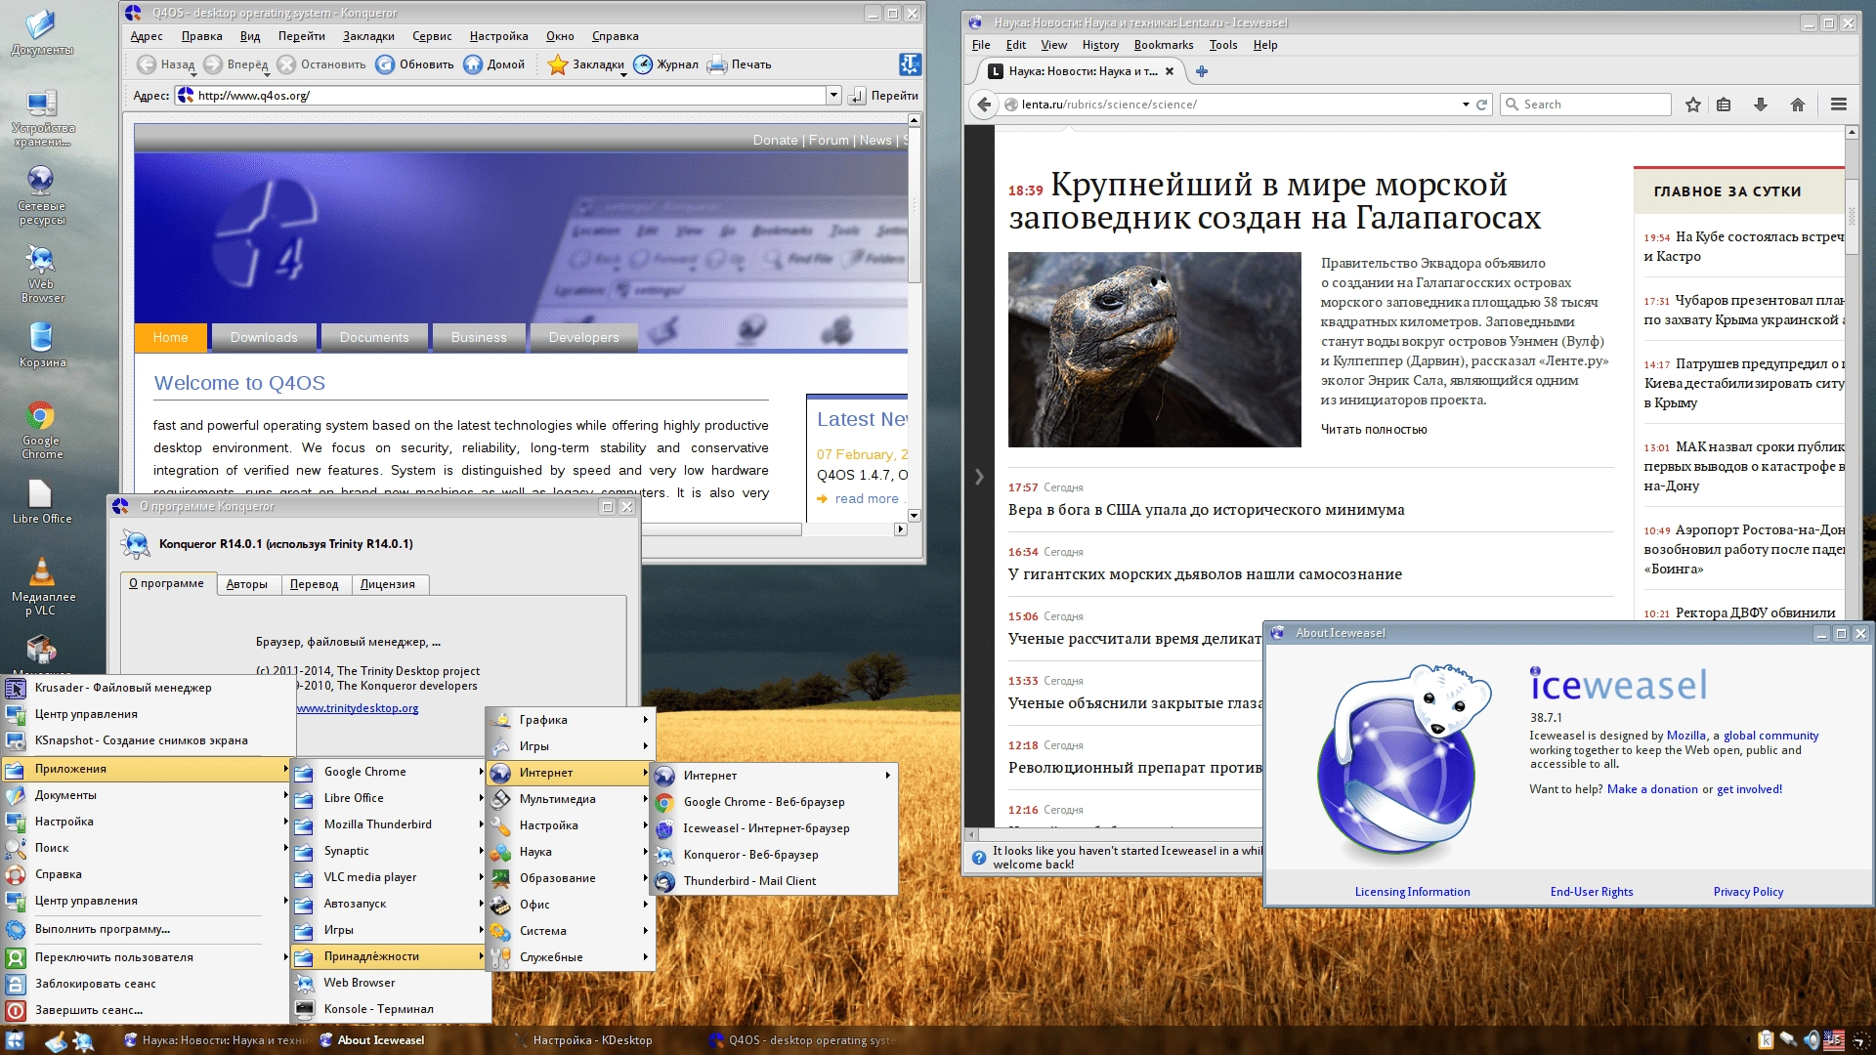
Task: Click the Print icon in Konqueror toolbar
Action: (717, 64)
